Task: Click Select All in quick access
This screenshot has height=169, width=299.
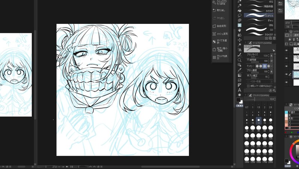Action: click(x=220, y=42)
